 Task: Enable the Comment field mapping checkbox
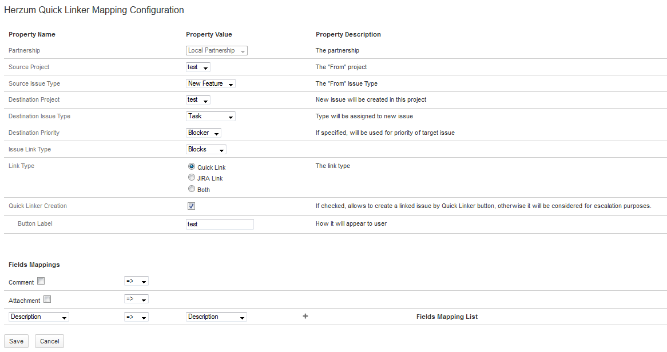point(41,281)
